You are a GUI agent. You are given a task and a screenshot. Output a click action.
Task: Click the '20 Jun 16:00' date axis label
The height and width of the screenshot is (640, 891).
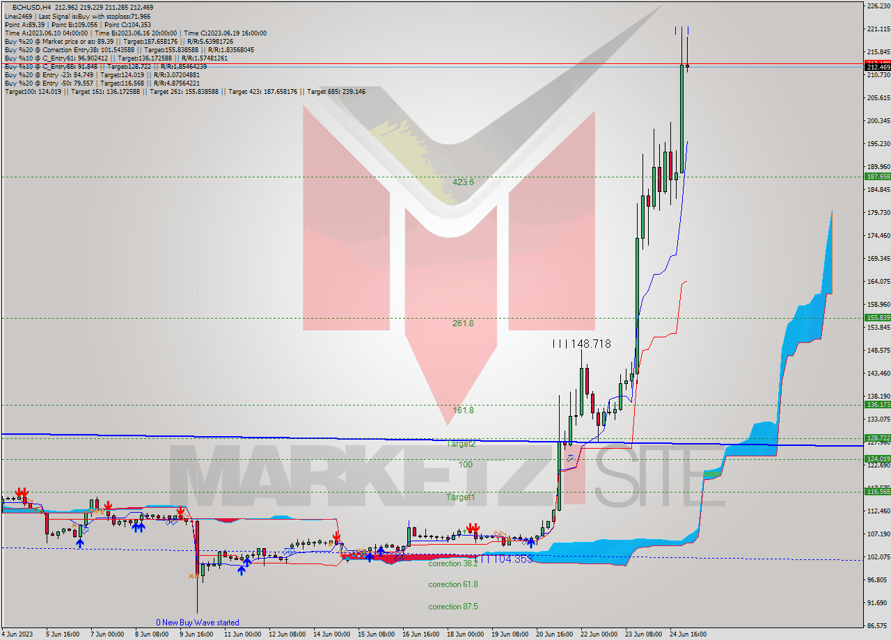555,634
